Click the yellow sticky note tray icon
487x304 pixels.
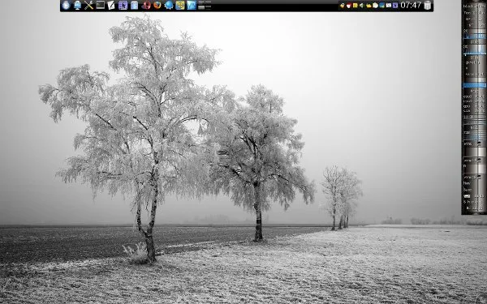coord(355,6)
